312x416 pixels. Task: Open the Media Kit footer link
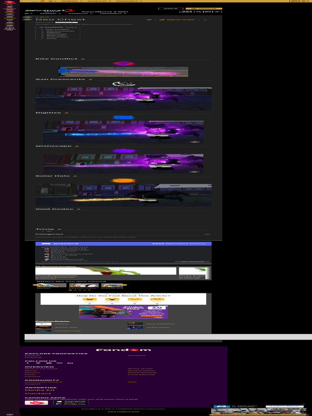coord(40,390)
